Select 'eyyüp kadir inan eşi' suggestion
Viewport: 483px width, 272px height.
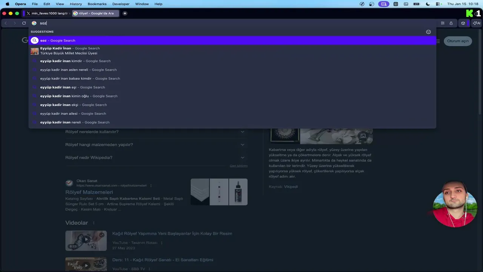click(x=232, y=87)
